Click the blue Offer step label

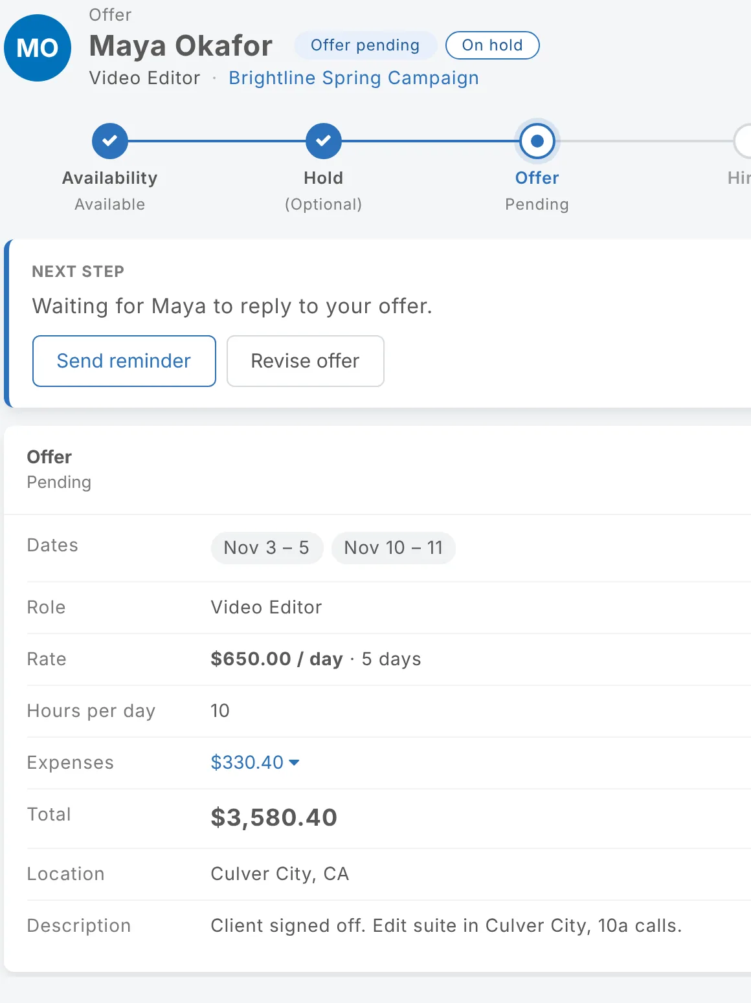pos(537,178)
